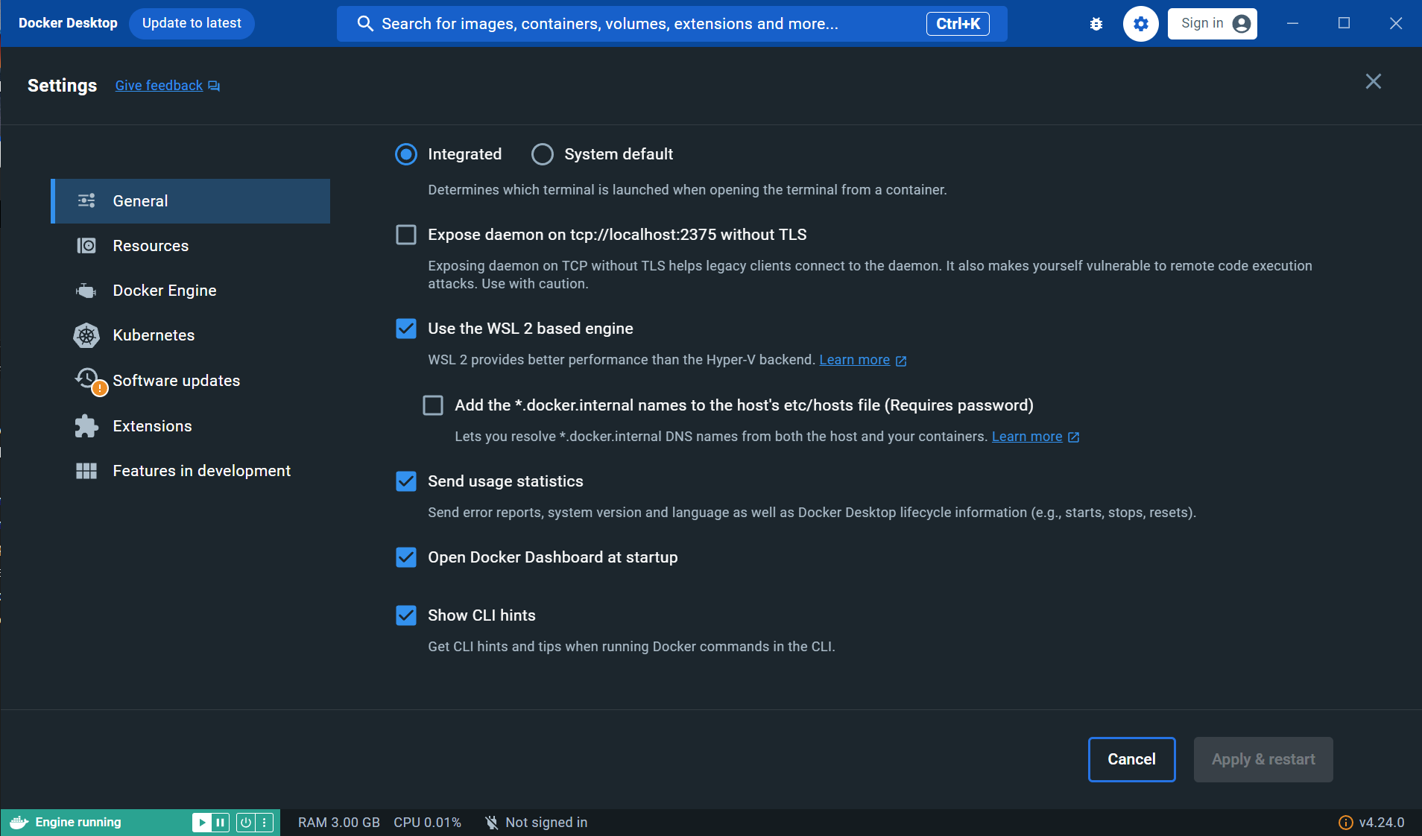Click the Engine running status label
This screenshot has height=836, width=1422.
(x=78, y=823)
